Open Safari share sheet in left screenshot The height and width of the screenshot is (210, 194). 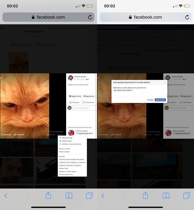coord(48,195)
